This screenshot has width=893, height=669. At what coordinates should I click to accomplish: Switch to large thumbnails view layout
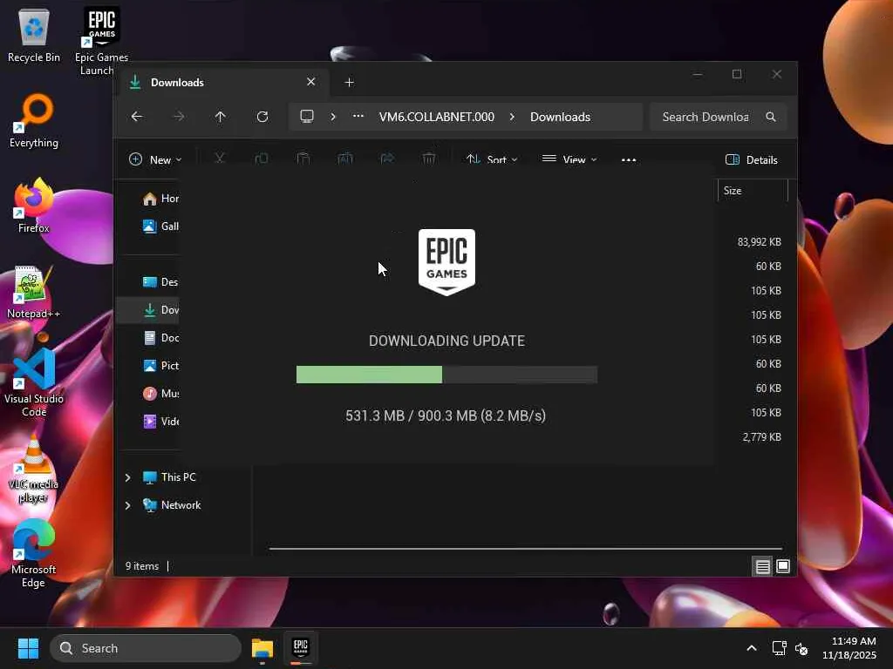(x=783, y=566)
